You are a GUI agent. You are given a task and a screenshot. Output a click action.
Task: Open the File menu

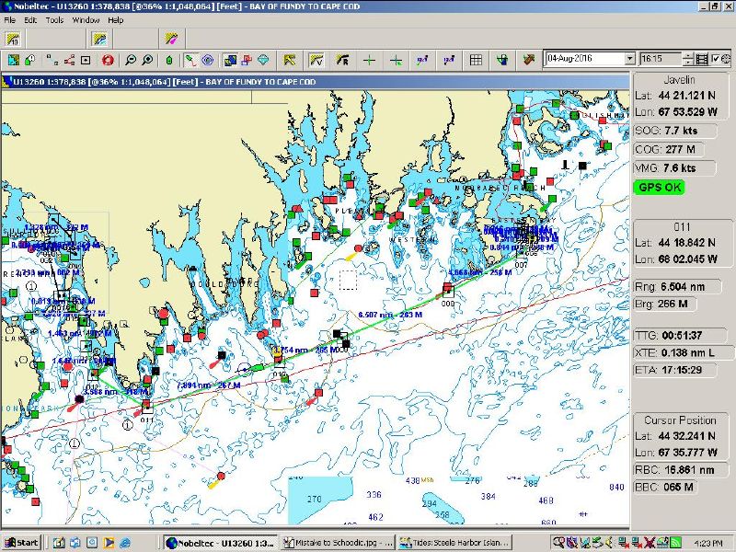coord(10,19)
